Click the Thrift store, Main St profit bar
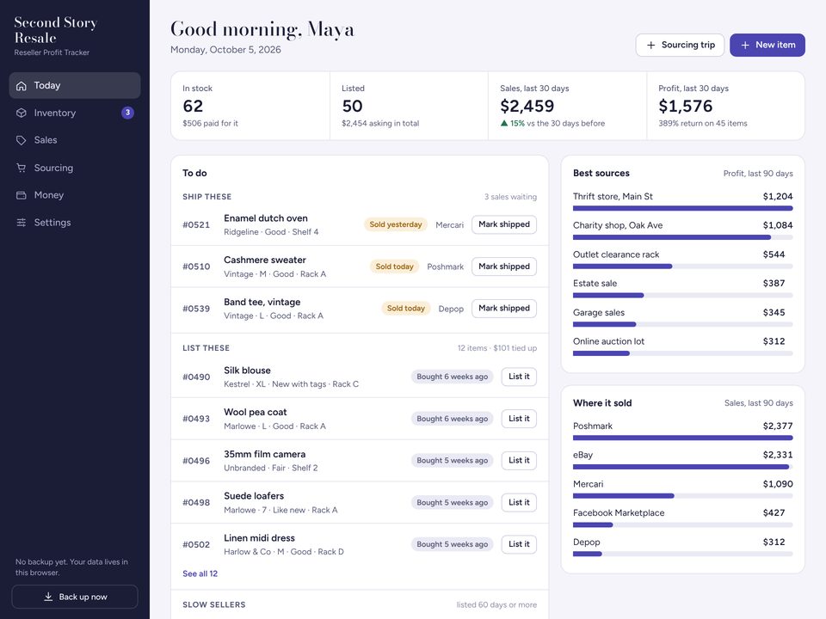This screenshot has height=619, width=826. click(x=682, y=208)
